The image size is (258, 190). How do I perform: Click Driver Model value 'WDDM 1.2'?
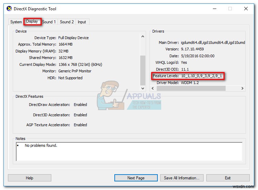(x=190, y=83)
